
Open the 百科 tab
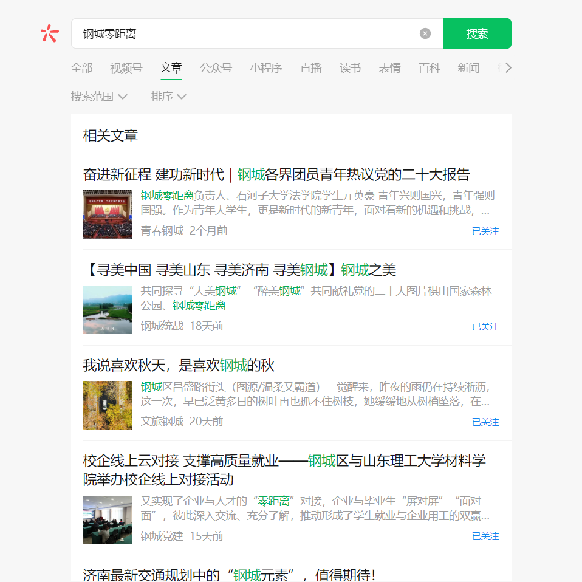point(429,68)
